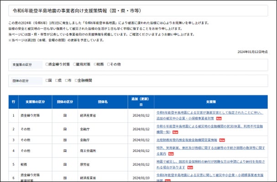Click the 支援策 column header
This screenshot has width=277, height=182.
[211, 102]
